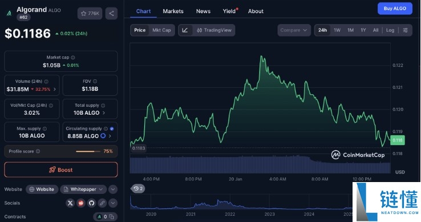
Task: Open the chart settings sliders icon
Action: click(406, 30)
